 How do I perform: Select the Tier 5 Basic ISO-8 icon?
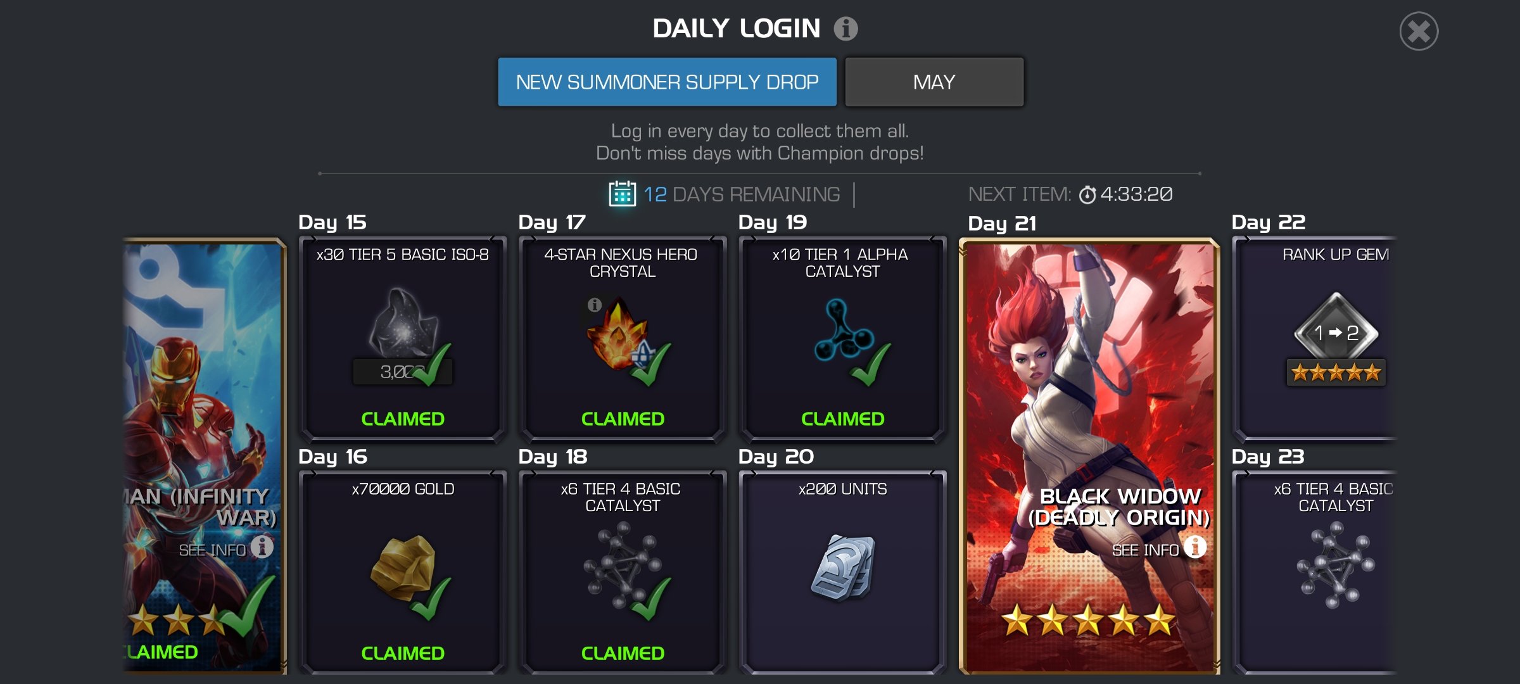click(403, 323)
